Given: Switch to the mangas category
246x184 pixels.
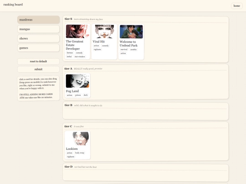Looking at the screenshot, I should 38,29.
